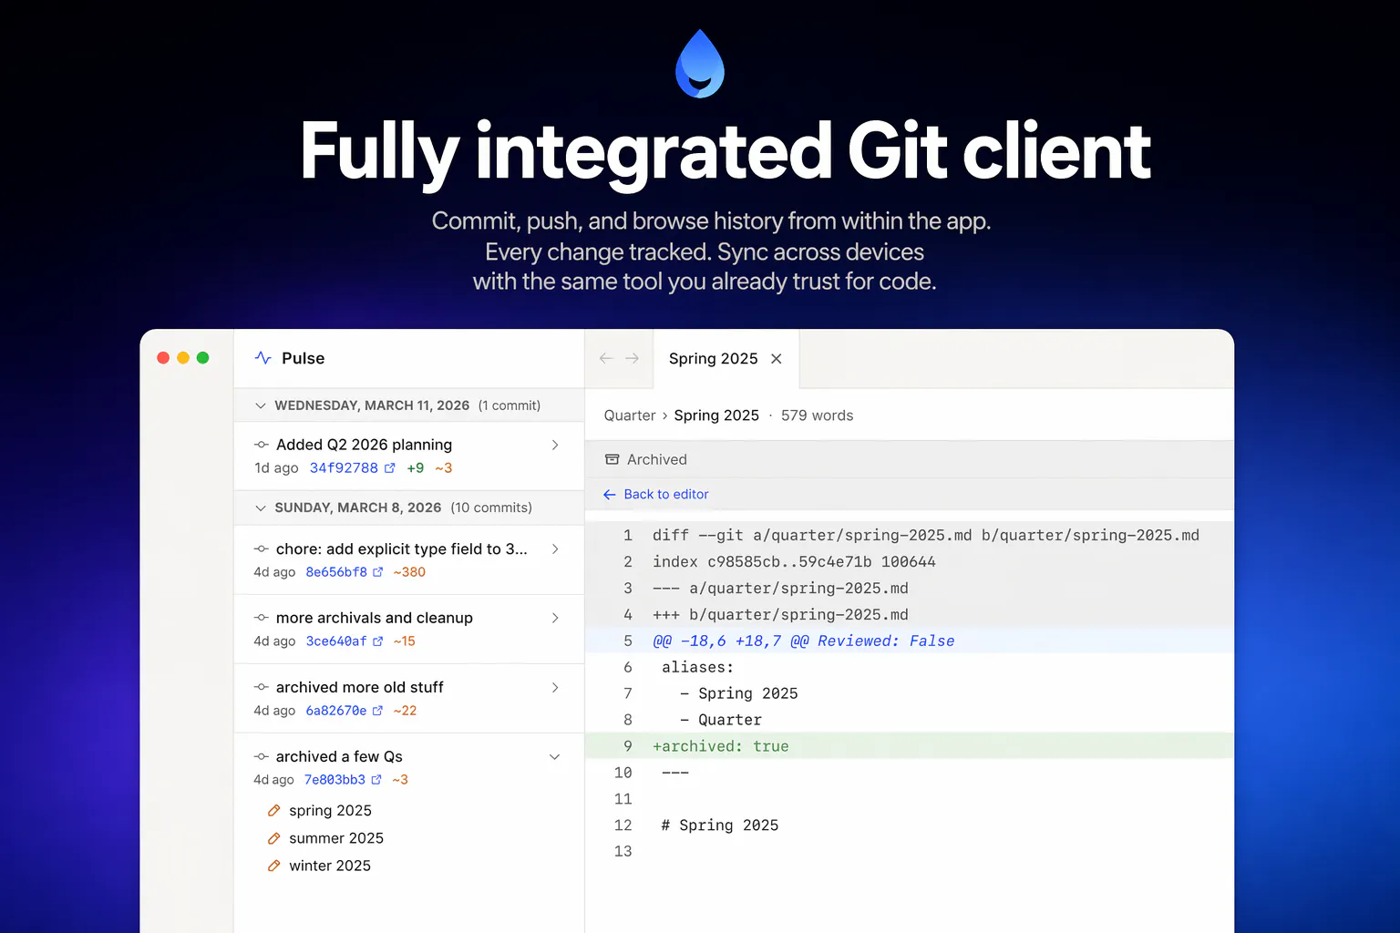The width and height of the screenshot is (1400, 933).
Task: Open commit hash 7e803bb3 link
Action: click(335, 780)
